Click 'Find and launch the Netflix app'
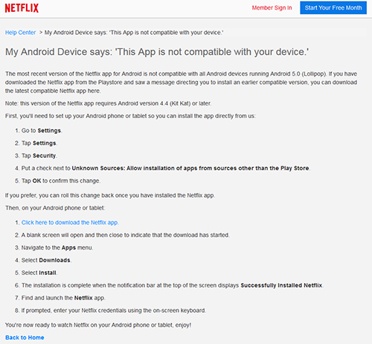Screen dimensions: 372x344 [x=63, y=298]
